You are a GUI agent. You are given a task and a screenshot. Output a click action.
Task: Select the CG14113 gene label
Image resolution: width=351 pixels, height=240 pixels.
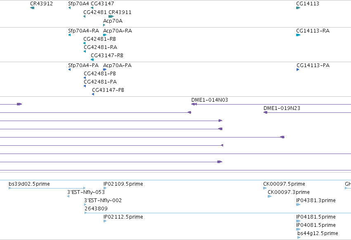point(308,4)
